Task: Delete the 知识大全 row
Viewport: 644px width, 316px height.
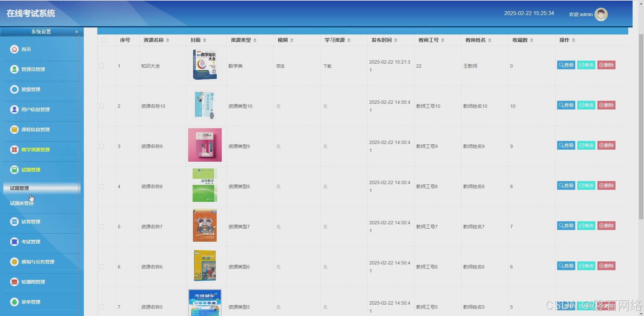Action: [606, 65]
